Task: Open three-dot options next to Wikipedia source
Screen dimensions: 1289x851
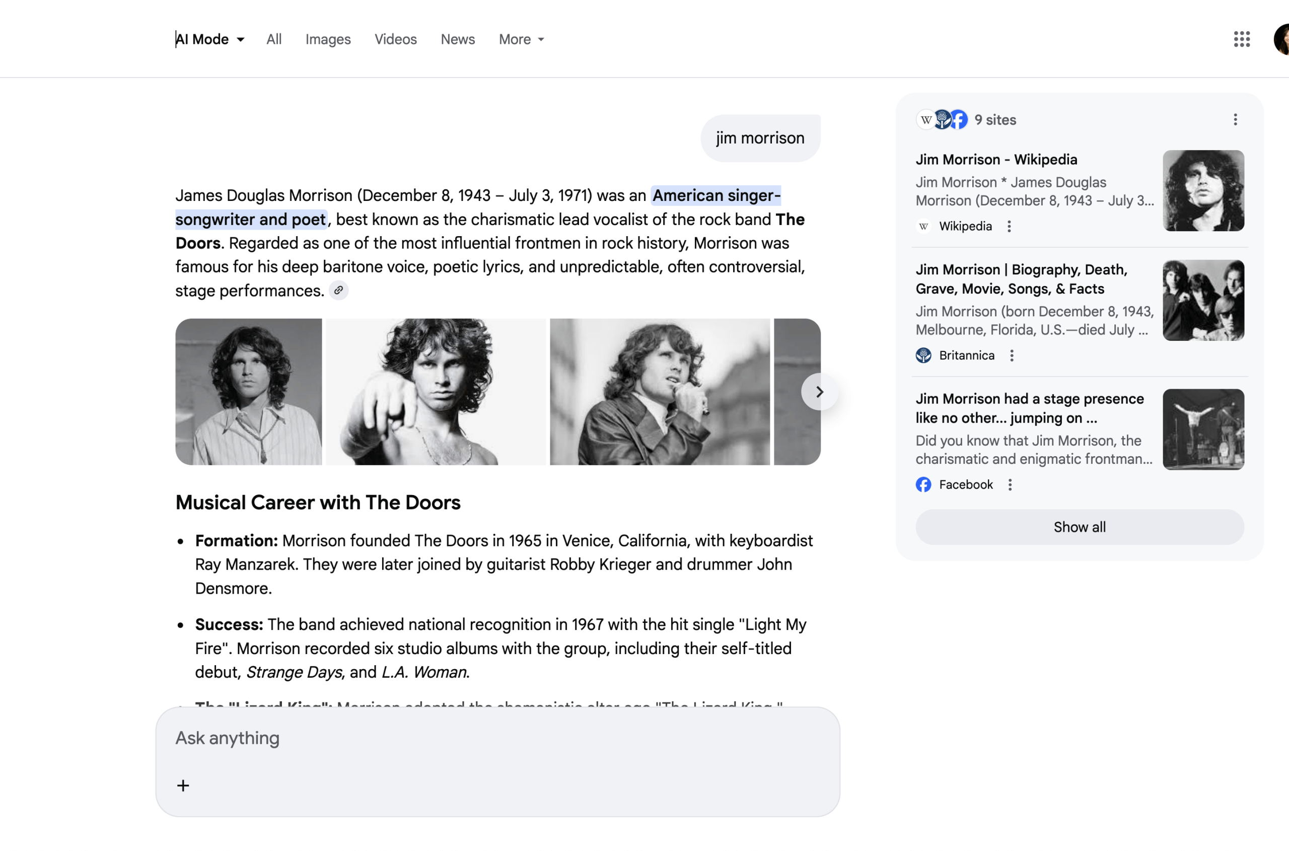Action: tap(1009, 226)
